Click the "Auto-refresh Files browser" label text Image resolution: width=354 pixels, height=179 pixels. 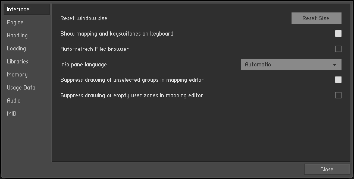[94, 49]
